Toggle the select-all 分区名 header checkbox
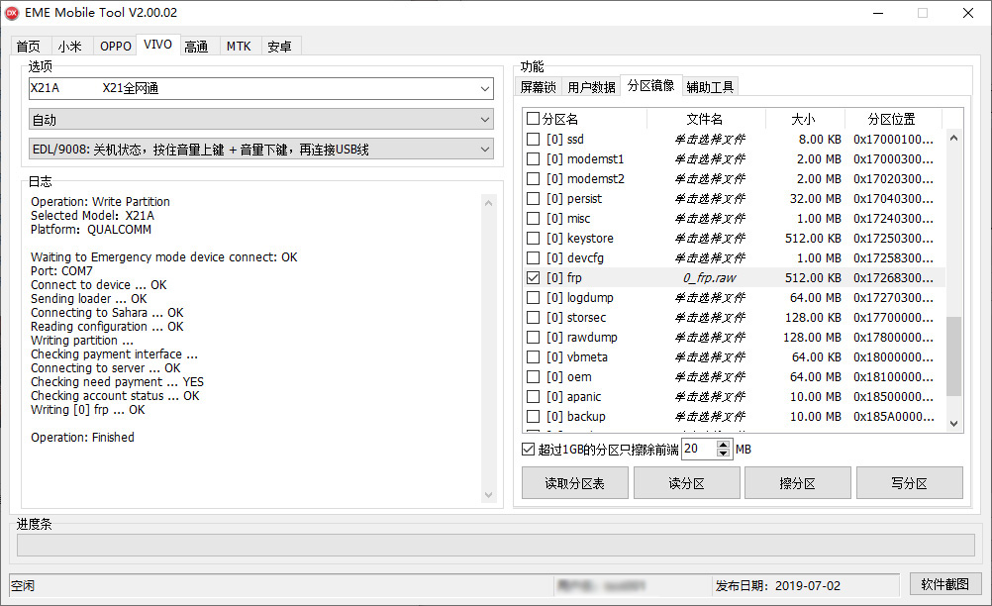 (x=534, y=119)
